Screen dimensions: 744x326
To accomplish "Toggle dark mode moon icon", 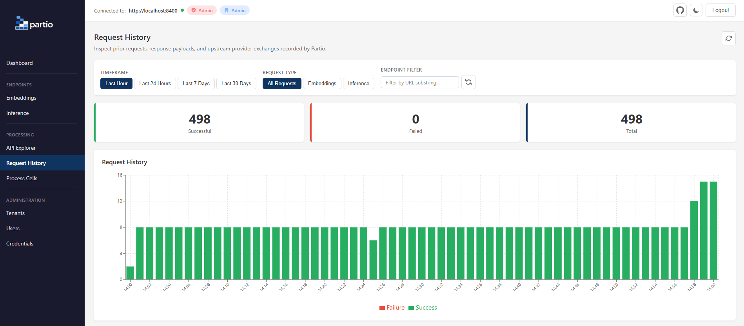I will (696, 10).
